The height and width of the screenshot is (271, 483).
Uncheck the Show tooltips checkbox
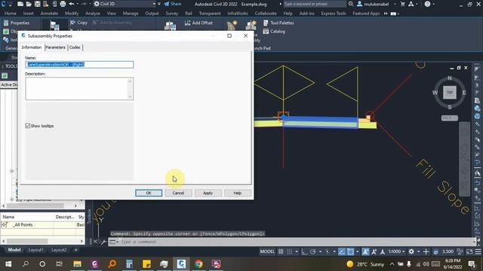pyautogui.click(x=28, y=126)
